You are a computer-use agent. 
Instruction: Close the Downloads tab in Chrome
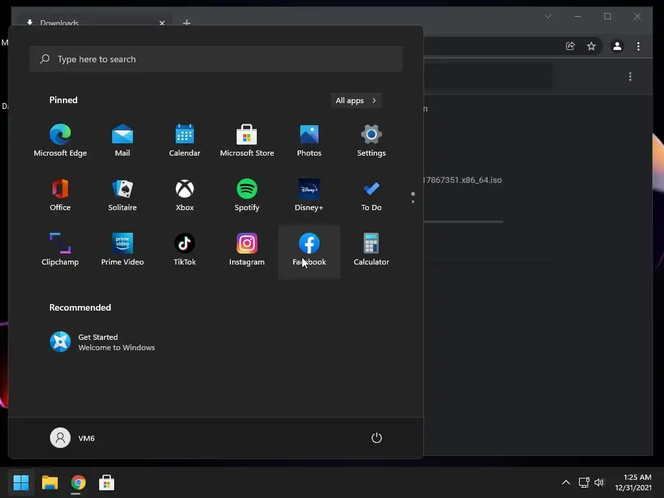pyautogui.click(x=161, y=23)
